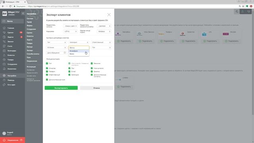254x143 pixels.
Task: Uncheck the Заметка checkbox
Action: [x=92, y=71]
